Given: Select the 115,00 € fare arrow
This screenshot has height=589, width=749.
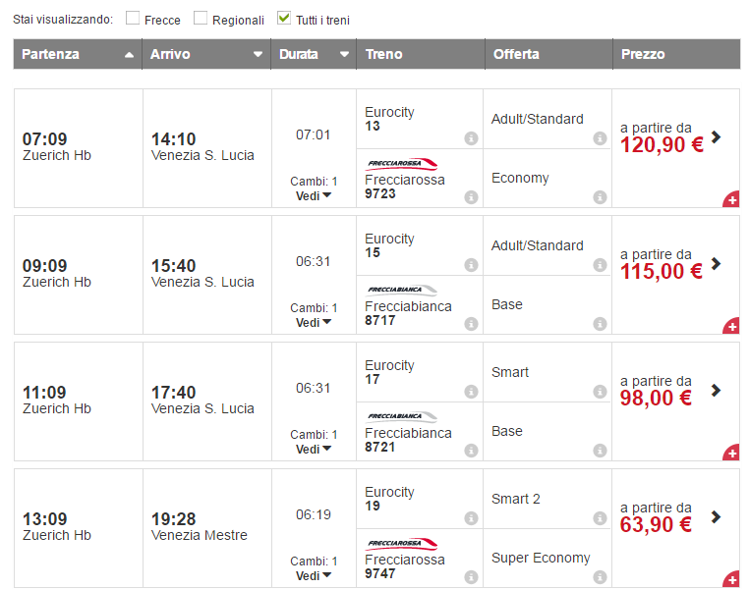Looking at the screenshot, I should 716,263.
